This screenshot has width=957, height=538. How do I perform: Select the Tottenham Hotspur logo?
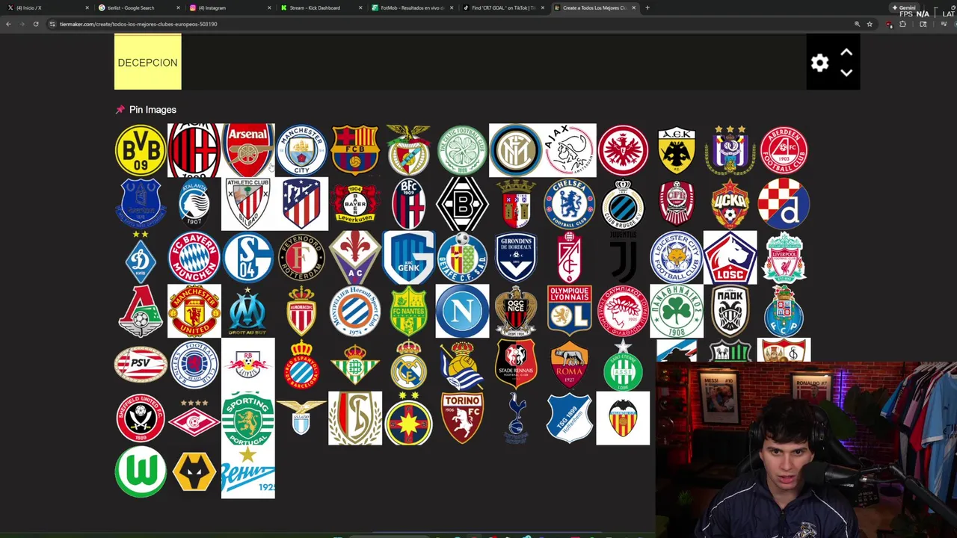[x=516, y=418]
